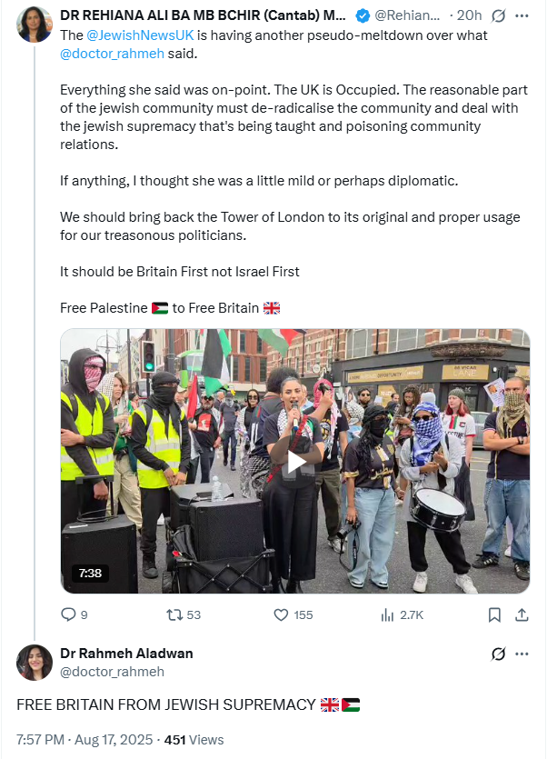This screenshot has height=759, width=547.
Task: Open more options menu for Dr Rahmeh Aladwan post
Action: click(x=522, y=654)
